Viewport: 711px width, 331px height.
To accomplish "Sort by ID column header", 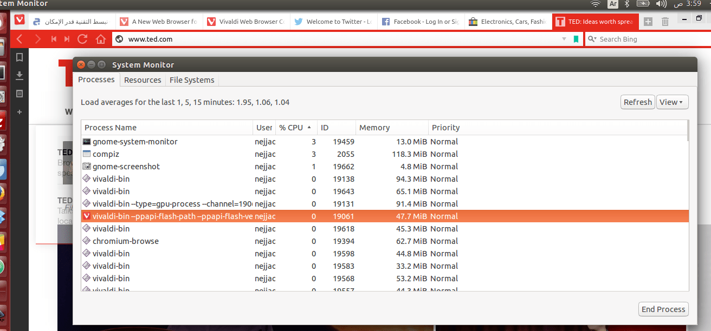I will pyautogui.click(x=336, y=128).
